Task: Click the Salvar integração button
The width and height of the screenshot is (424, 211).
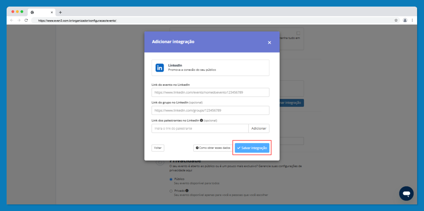Action: [252, 148]
